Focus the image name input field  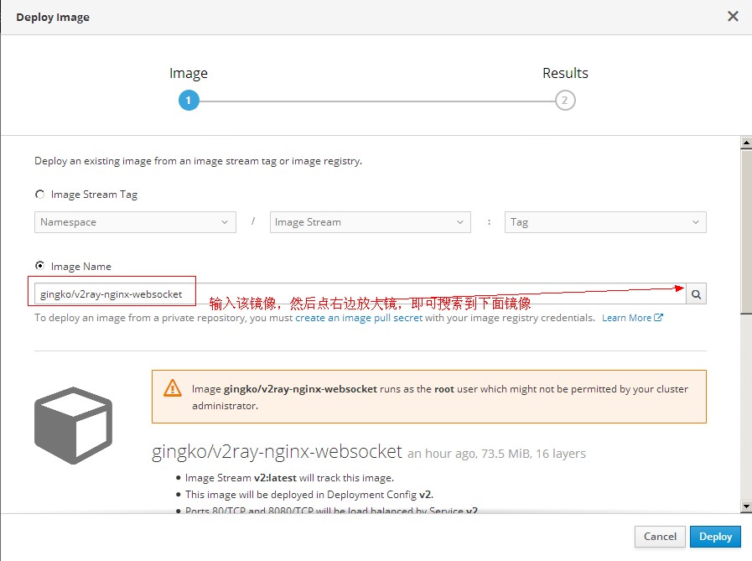(x=360, y=293)
